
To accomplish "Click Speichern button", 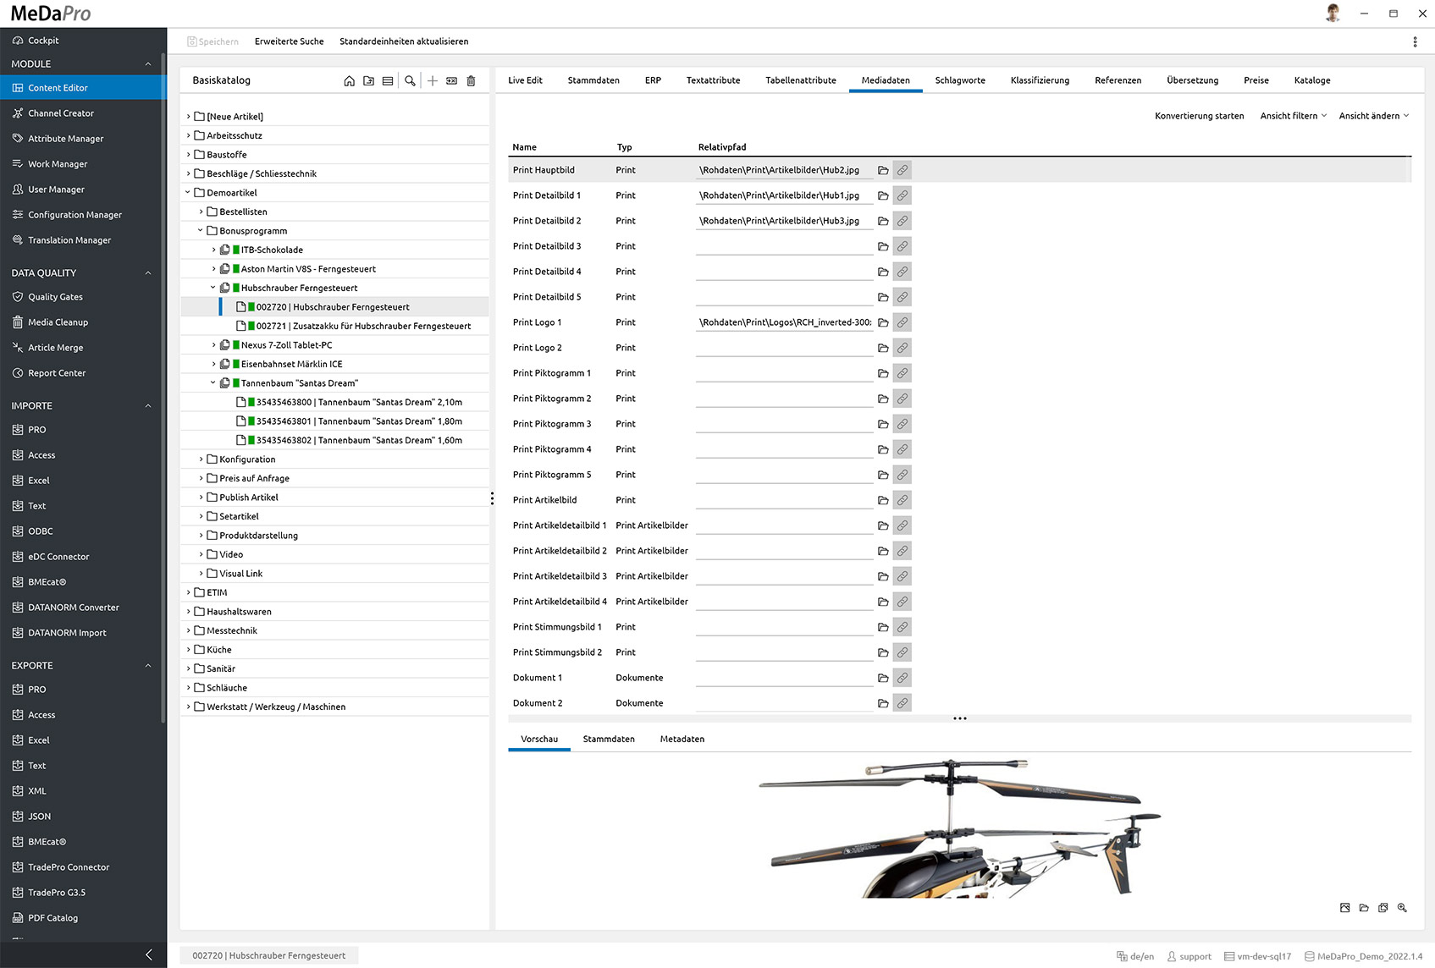I will (212, 41).
